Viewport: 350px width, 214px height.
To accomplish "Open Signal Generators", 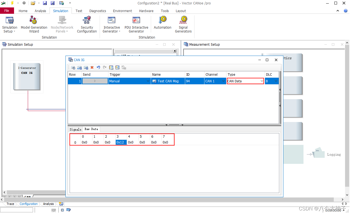I will coord(183,25).
